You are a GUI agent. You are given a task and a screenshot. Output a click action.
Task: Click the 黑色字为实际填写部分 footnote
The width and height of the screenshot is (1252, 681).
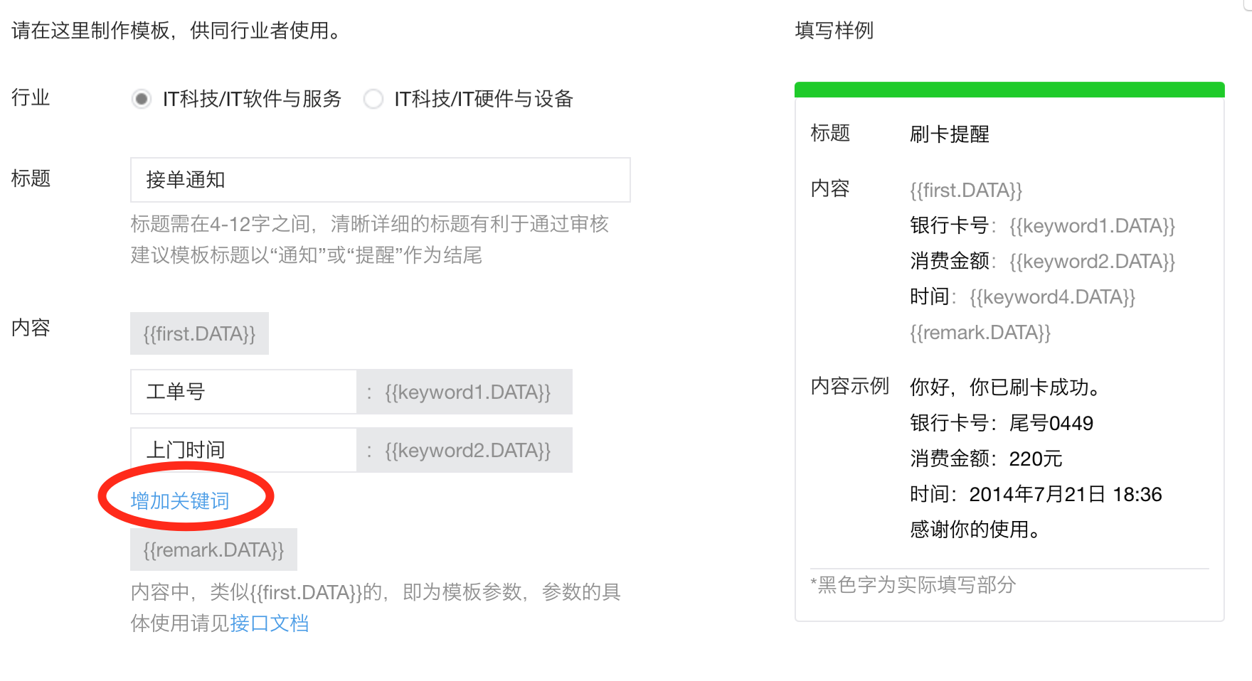click(x=913, y=585)
